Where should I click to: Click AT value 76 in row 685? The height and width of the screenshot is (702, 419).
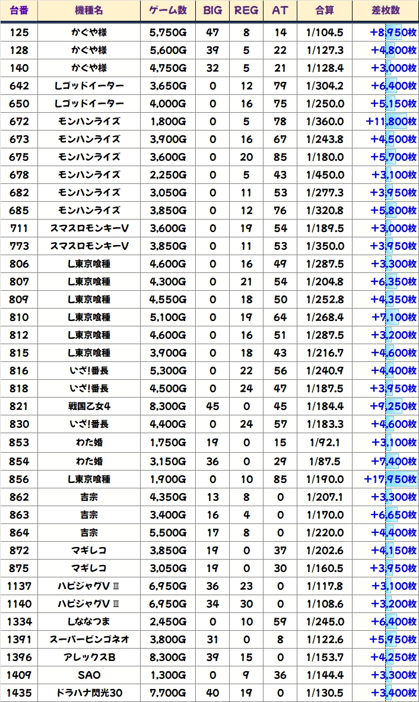[280, 211]
